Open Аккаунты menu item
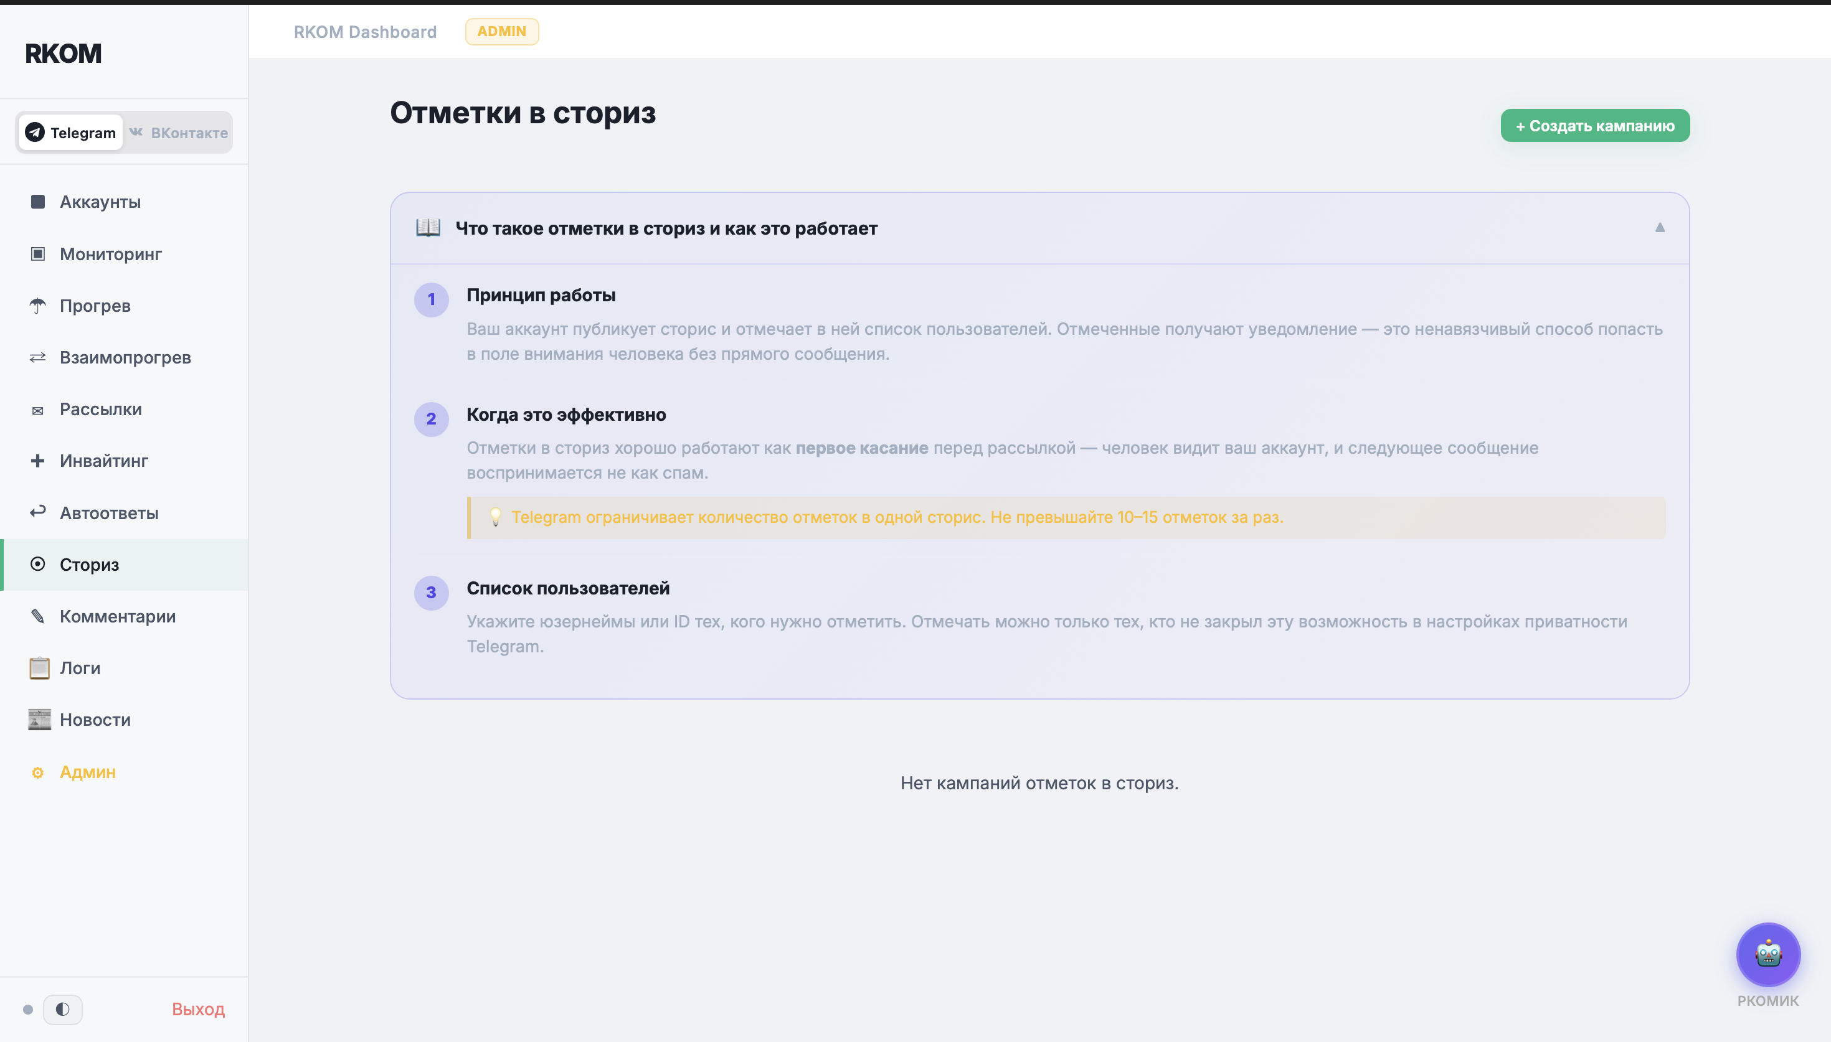 (124, 202)
